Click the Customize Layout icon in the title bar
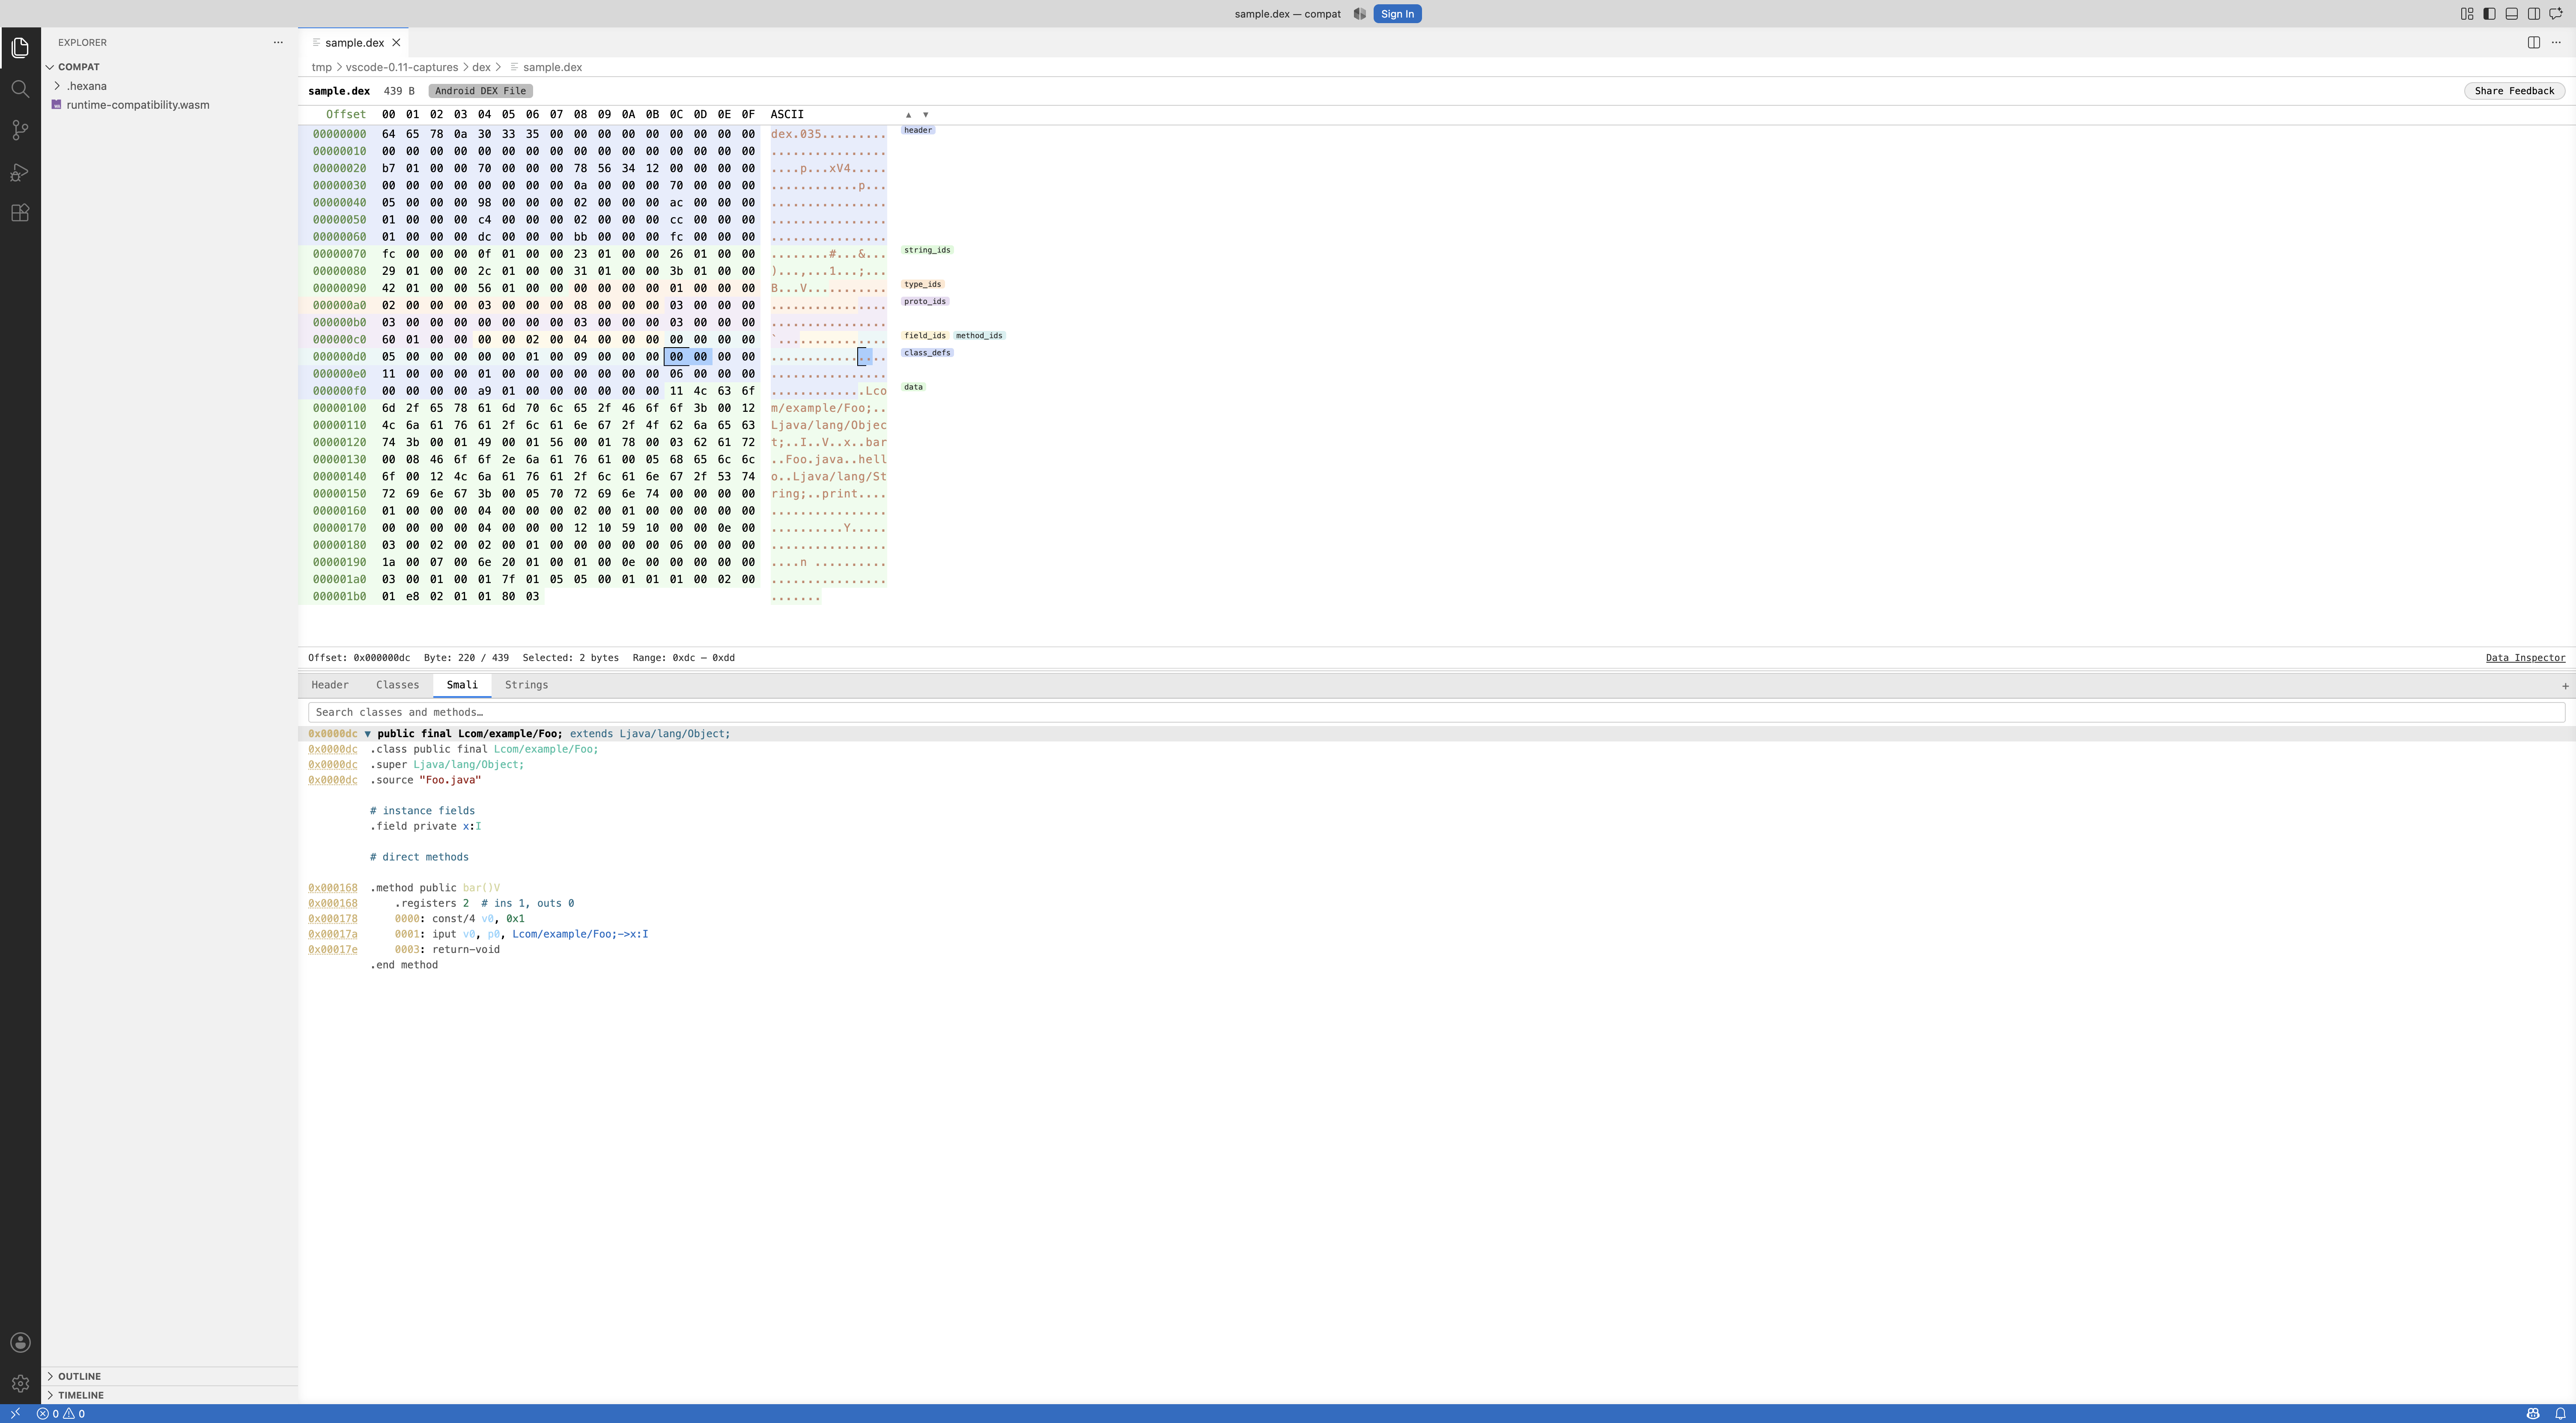Image resolution: width=2576 pixels, height=1423 pixels. coord(2467,14)
